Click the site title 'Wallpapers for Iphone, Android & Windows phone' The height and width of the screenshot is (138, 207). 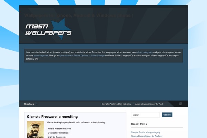(79, 16)
